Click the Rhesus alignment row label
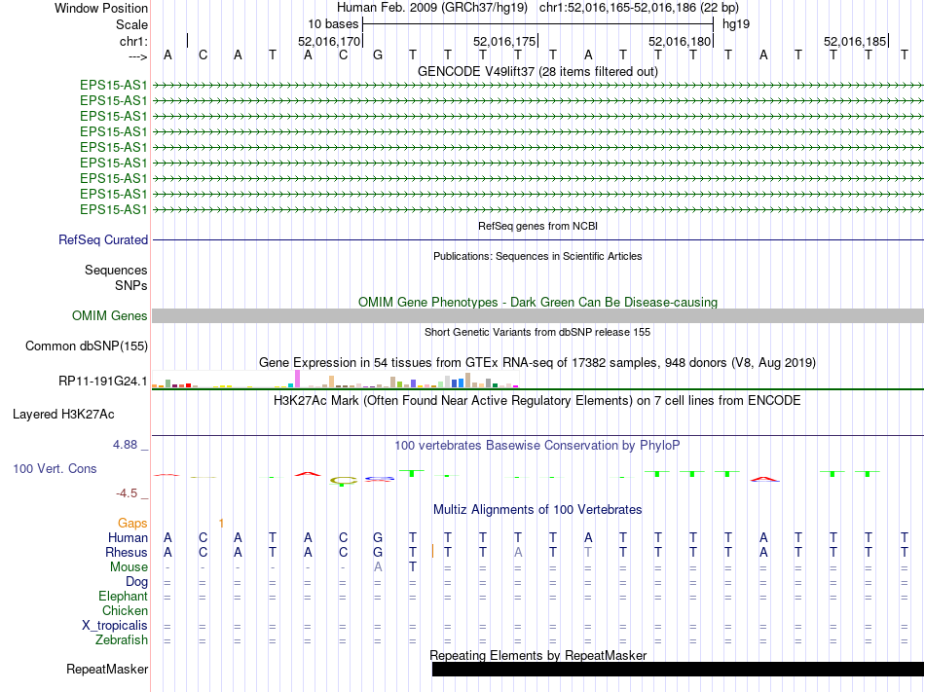The height and width of the screenshot is (692, 925). coord(127,552)
